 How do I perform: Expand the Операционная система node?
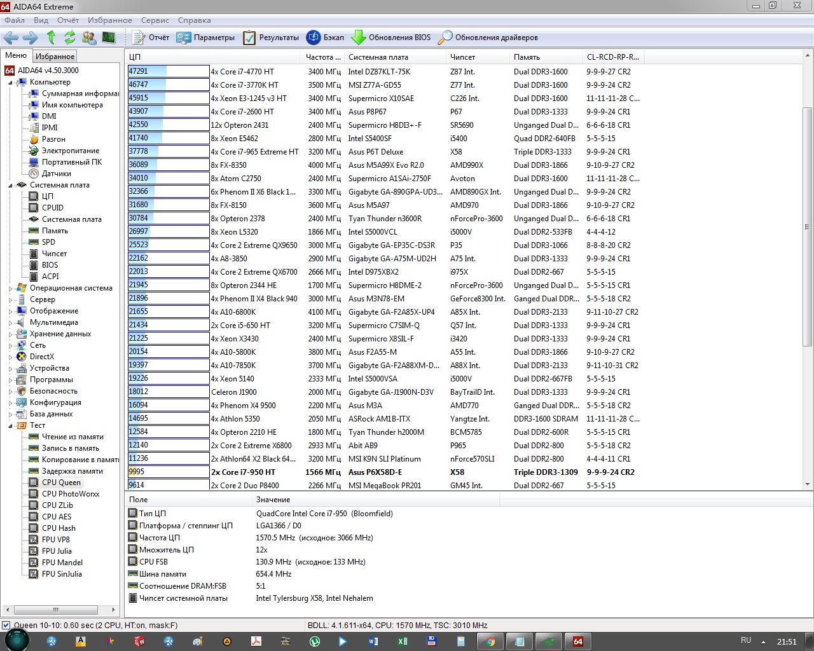pyautogui.click(x=10, y=289)
